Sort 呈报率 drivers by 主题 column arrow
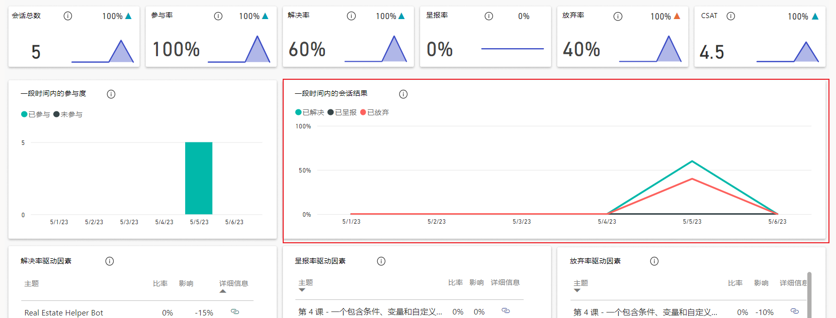 (x=302, y=290)
